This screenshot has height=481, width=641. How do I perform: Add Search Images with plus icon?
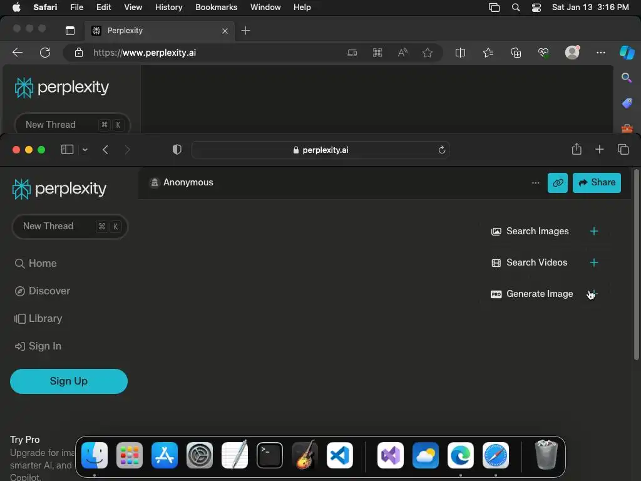(x=594, y=231)
